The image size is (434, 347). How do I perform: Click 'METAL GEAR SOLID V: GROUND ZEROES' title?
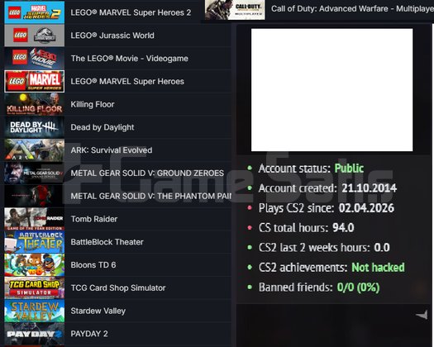pyautogui.click(x=147, y=173)
